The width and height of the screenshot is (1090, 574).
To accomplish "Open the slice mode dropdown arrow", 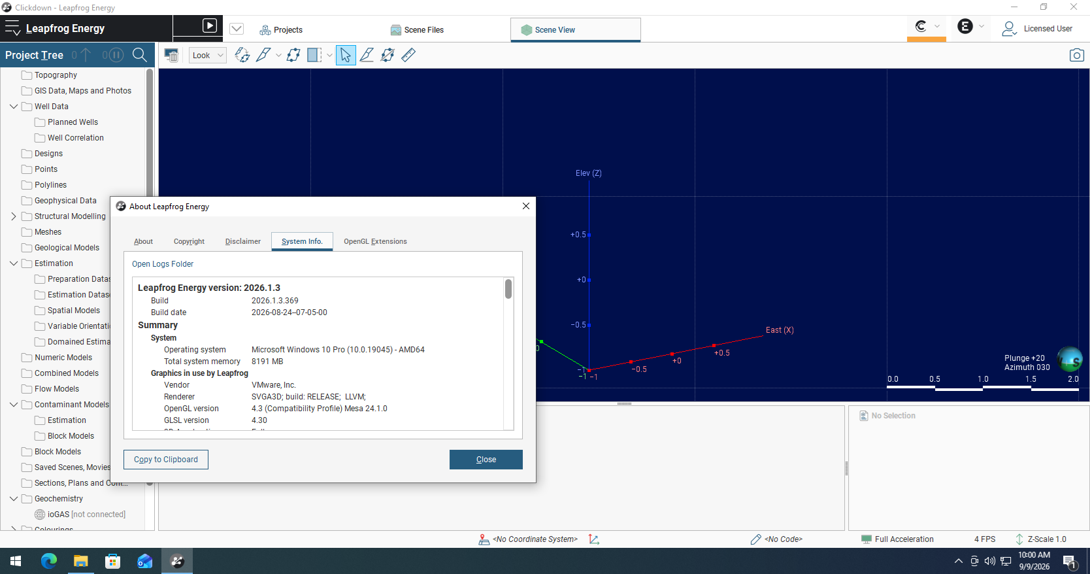I will pos(329,56).
